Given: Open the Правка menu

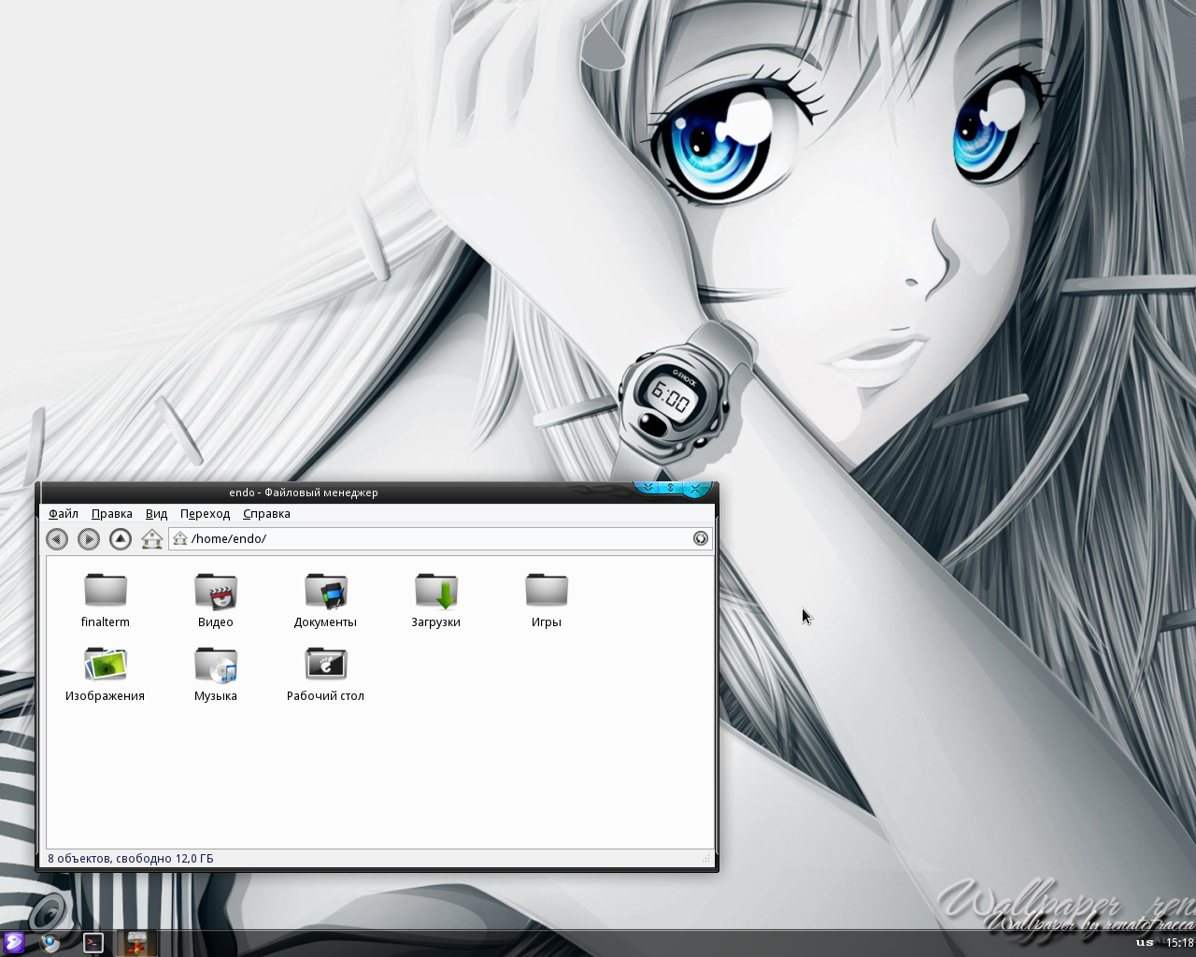Looking at the screenshot, I should (111, 514).
